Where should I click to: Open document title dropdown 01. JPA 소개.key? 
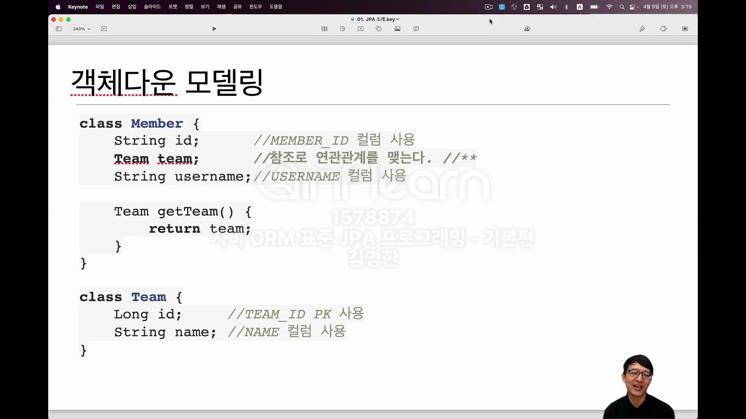tap(375, 19)
